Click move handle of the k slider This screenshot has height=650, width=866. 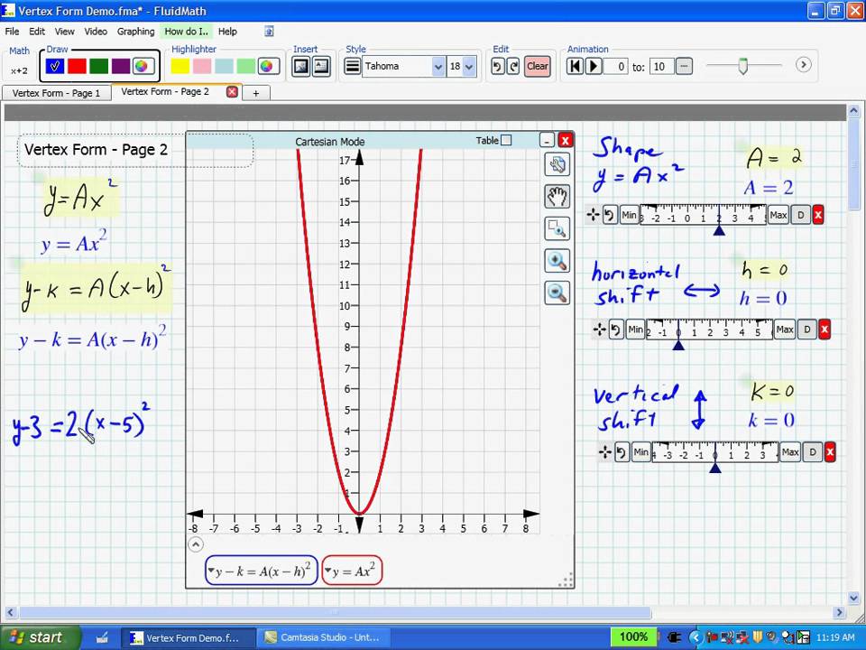(604, 452)
